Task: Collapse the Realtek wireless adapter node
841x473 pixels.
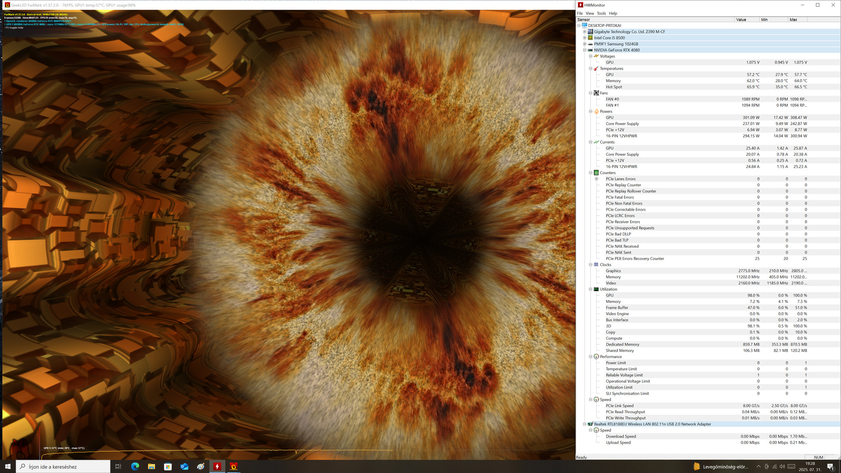Action: (x=585, y=424)
